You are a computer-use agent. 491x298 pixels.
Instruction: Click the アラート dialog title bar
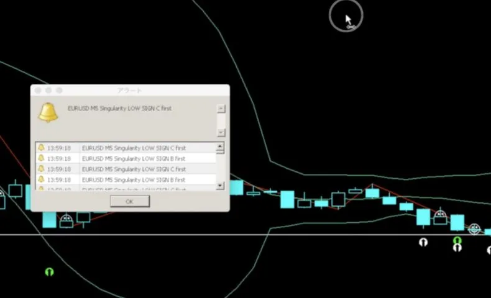(130, 91)
